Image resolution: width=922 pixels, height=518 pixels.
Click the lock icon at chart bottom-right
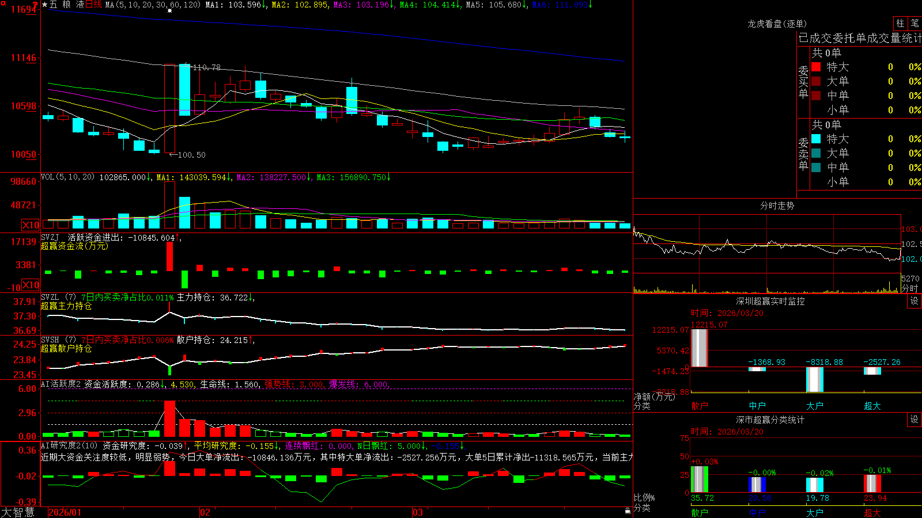628,511
